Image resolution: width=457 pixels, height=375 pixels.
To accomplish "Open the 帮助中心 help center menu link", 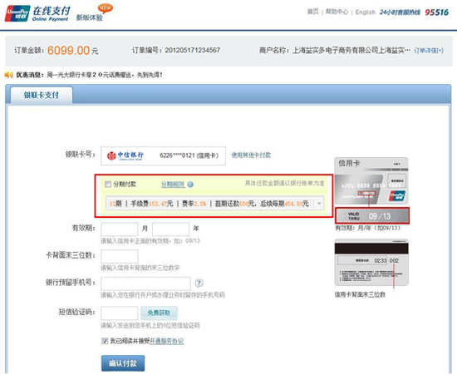I will point(337,12).
